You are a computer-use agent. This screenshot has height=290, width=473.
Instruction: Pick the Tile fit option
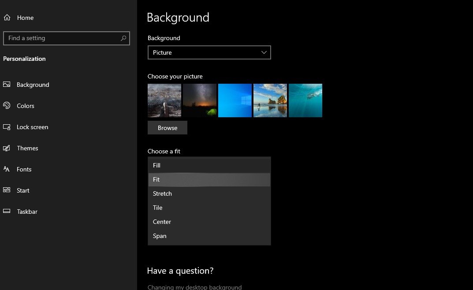(x=209, y=208)
